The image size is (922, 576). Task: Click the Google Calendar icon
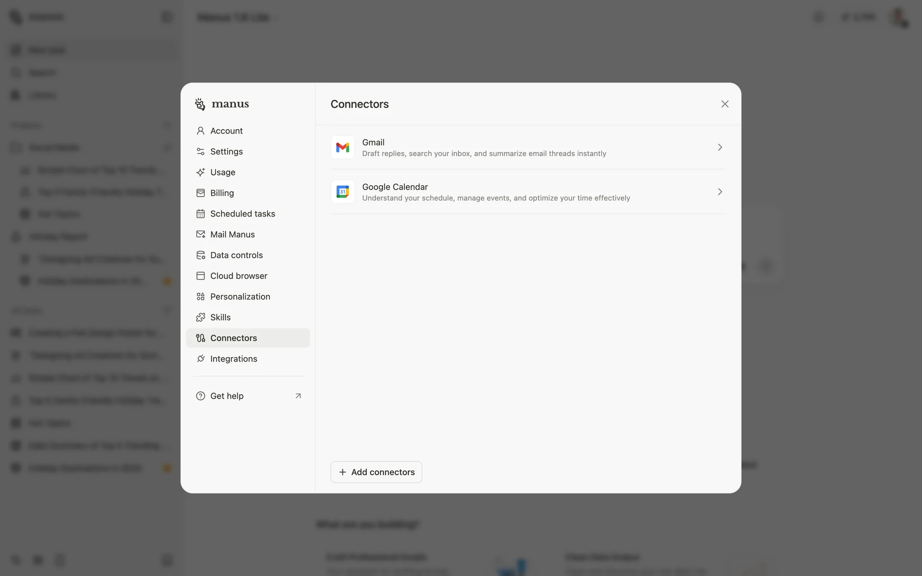point(342,192)
